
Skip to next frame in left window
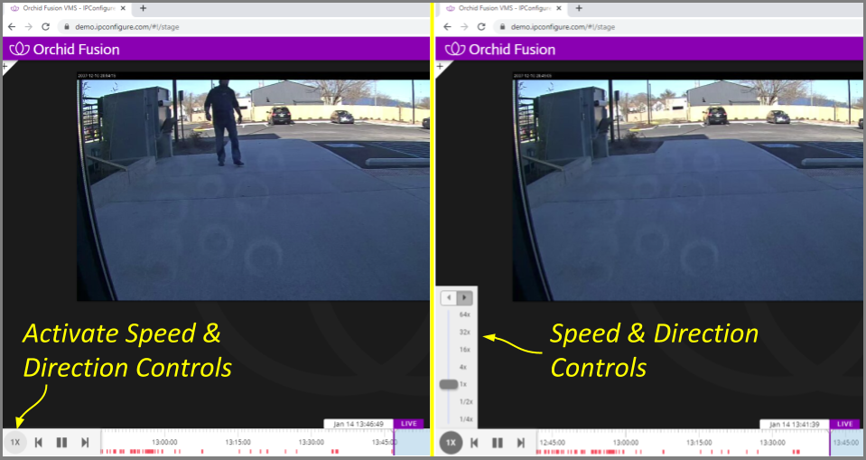(x=85, y=442)
